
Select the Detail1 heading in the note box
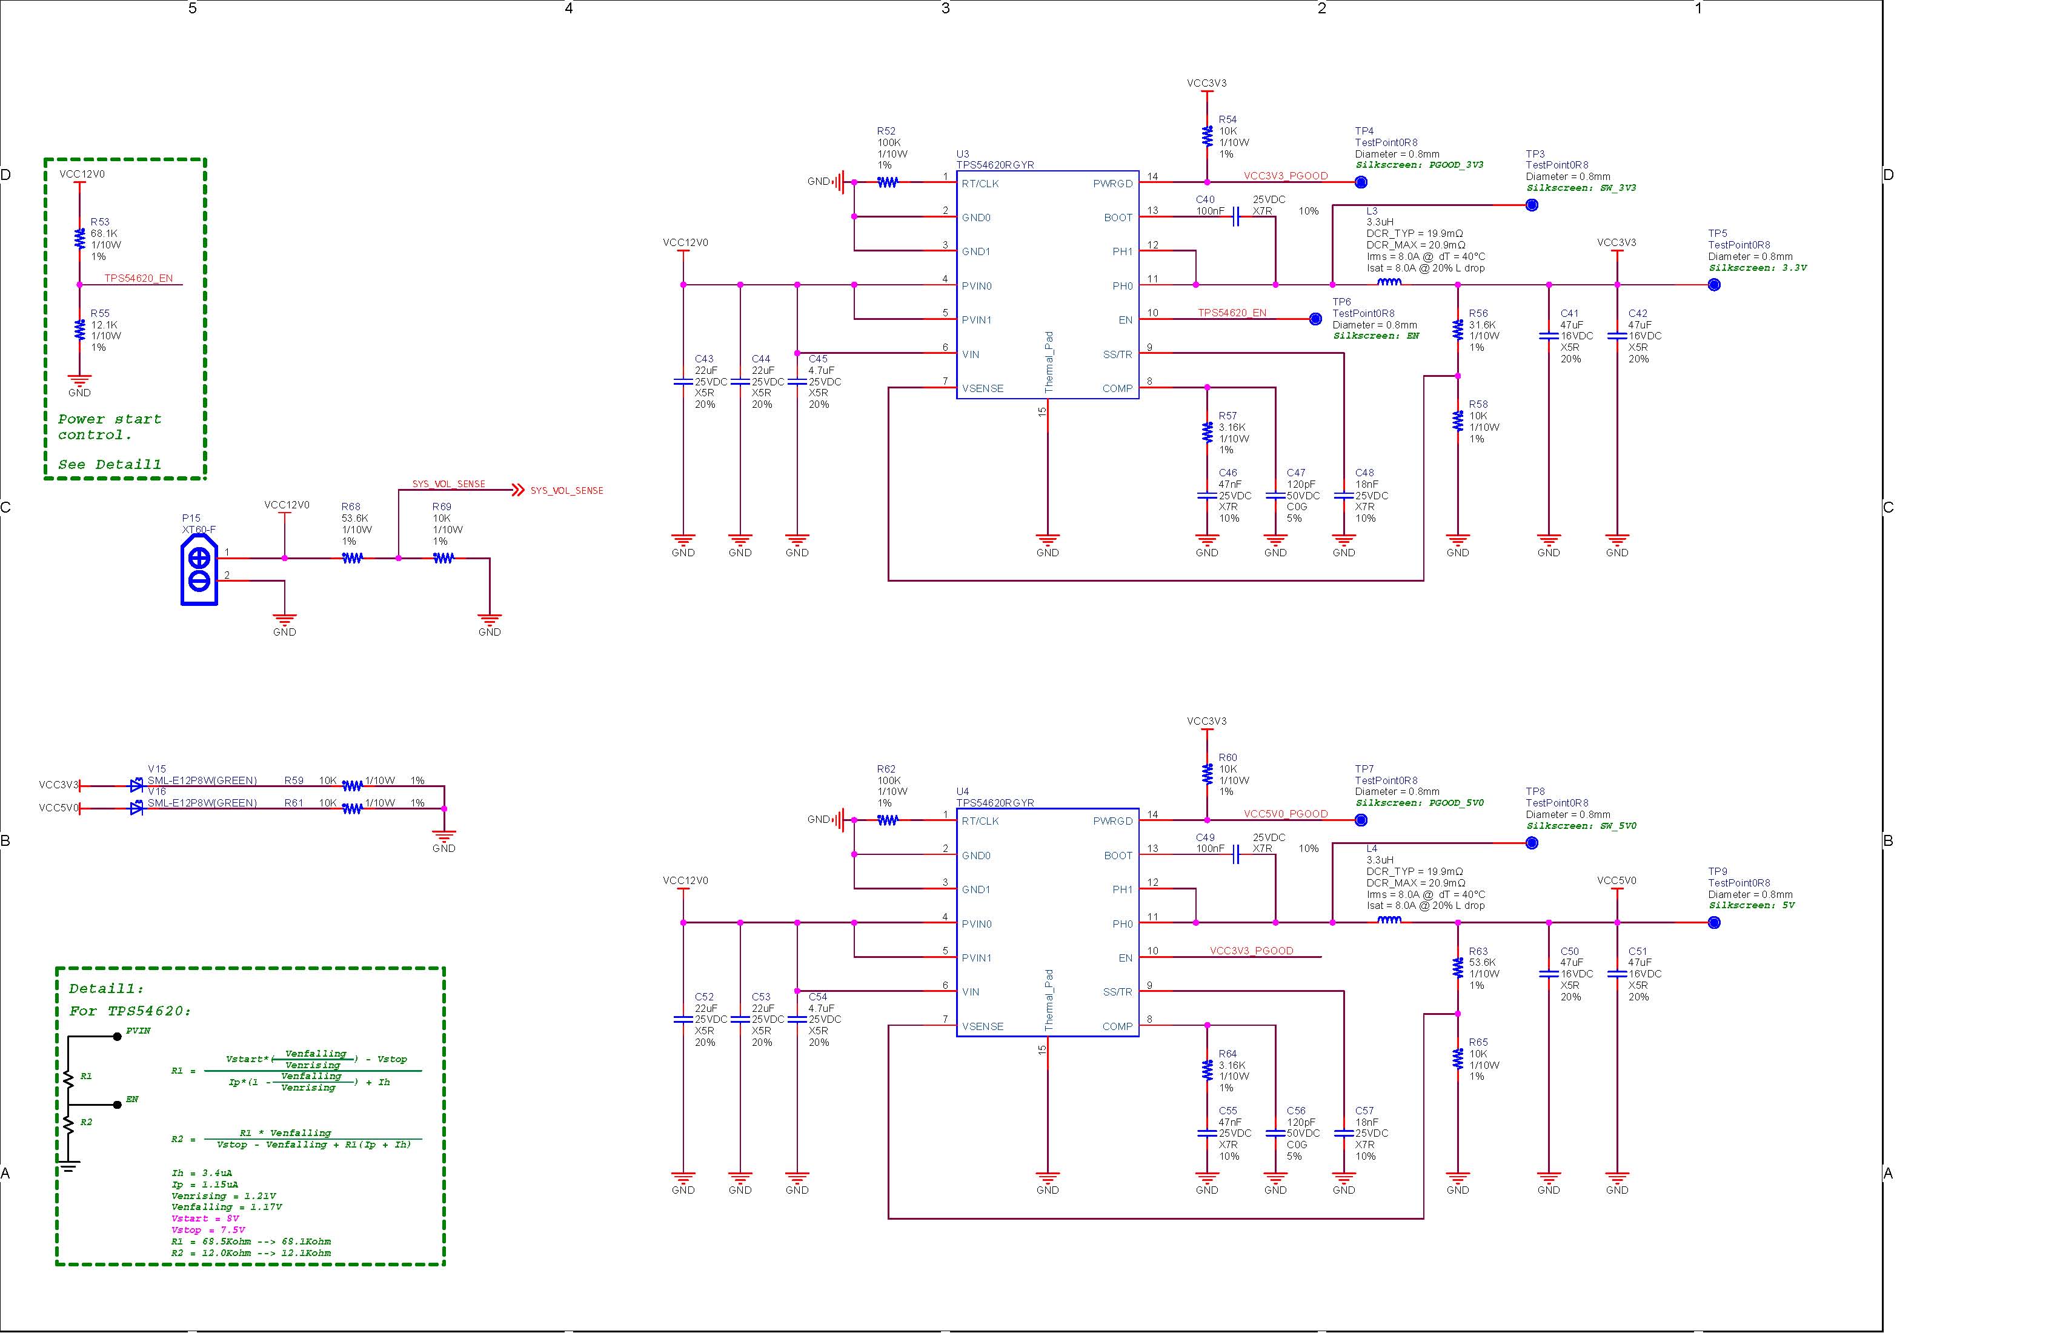(x=107, y=988)
